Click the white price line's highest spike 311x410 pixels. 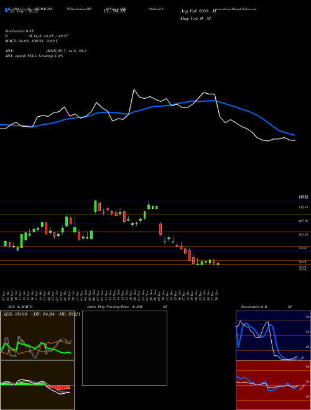(134, 90)
